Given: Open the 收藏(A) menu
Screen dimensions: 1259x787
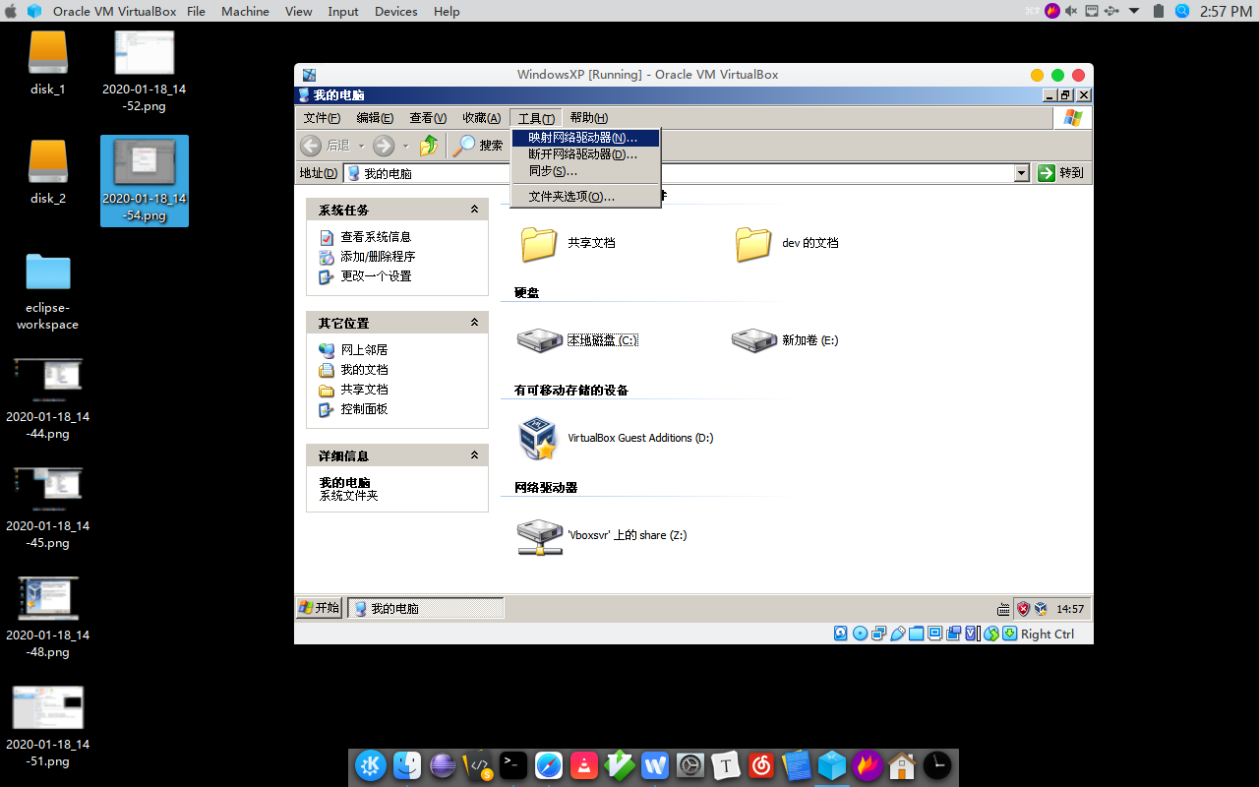Looking at the screenshot, I should tap(482, 118).
